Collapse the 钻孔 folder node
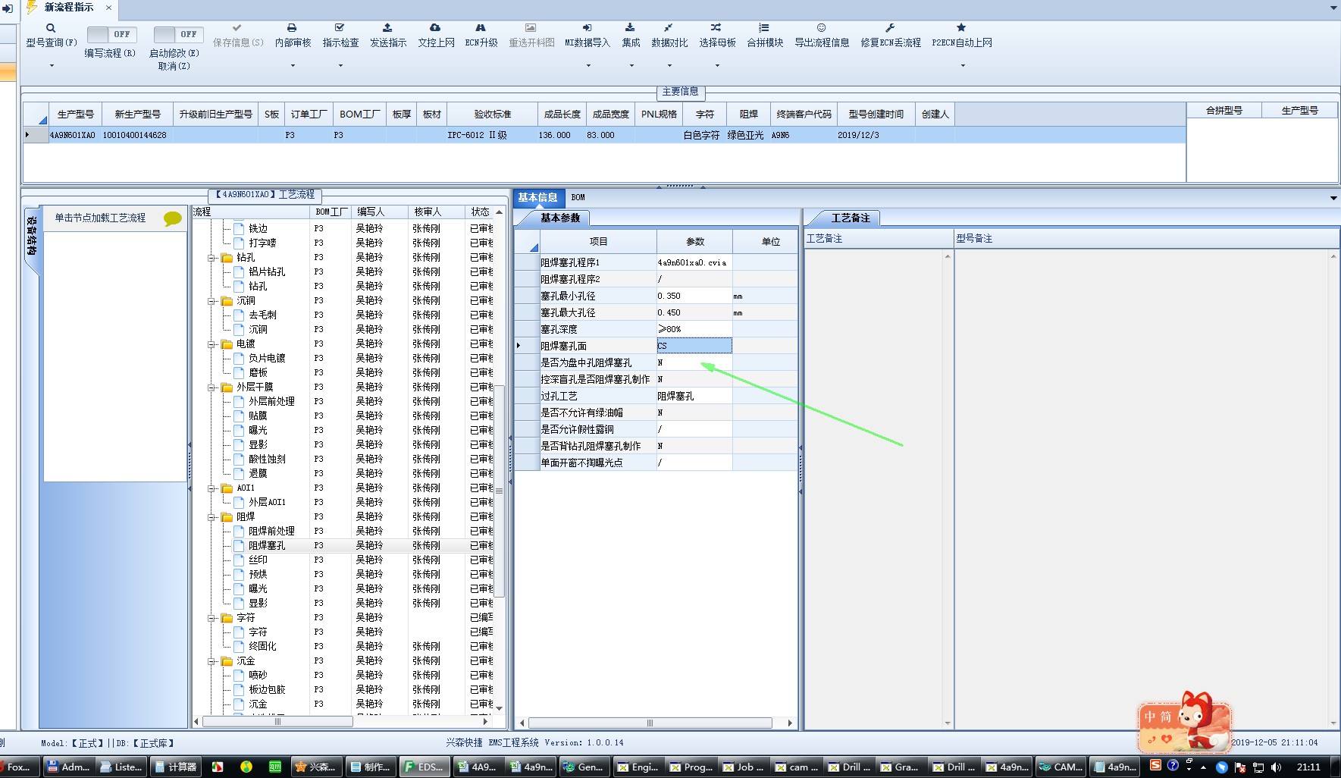The height and width of the screenshot is (778, 1341). 211,258
